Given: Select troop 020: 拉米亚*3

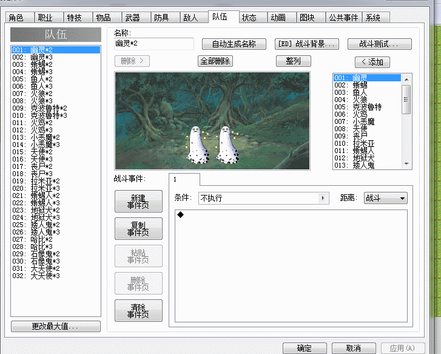Looking at the screenshot, I should click(x=56, y=188).
